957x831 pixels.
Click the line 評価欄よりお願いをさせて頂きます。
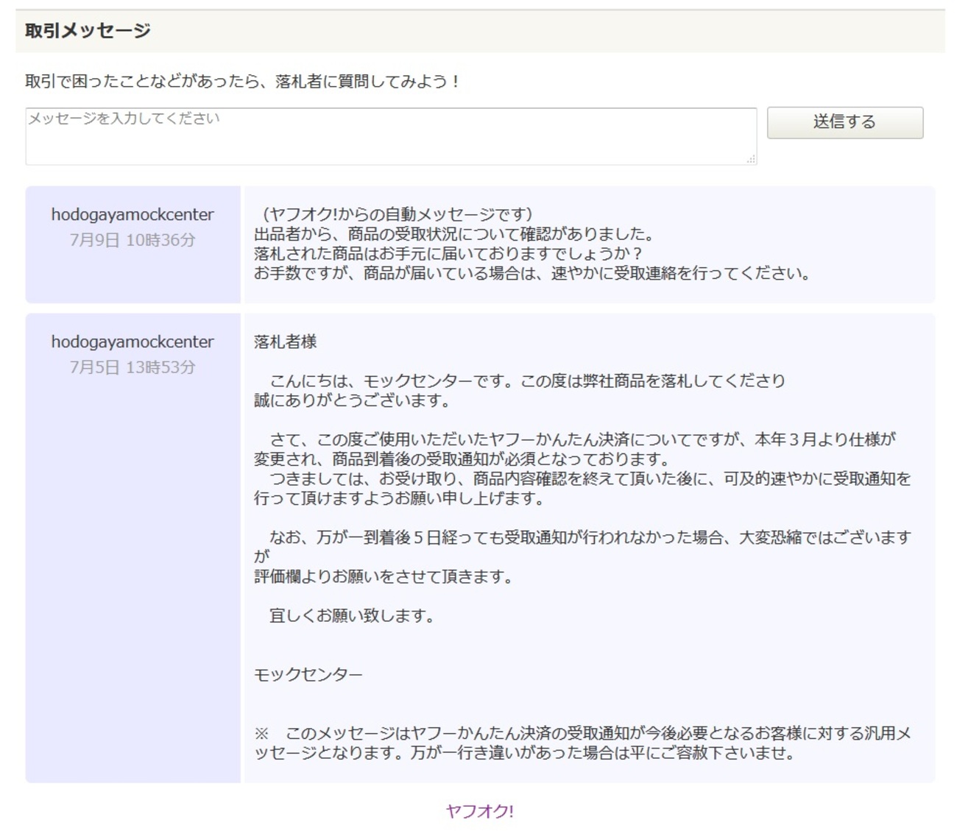(384, 576)
